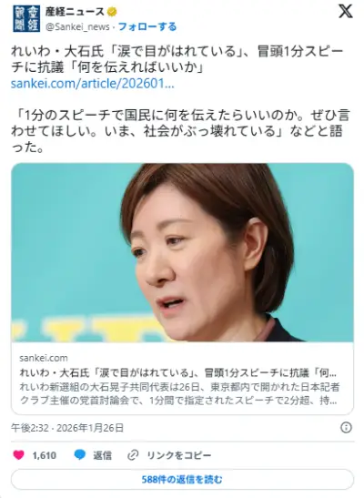Click the 1,610 likes count
The height and width of the screenshot is (498, 364).
click(x=44, y=455)
